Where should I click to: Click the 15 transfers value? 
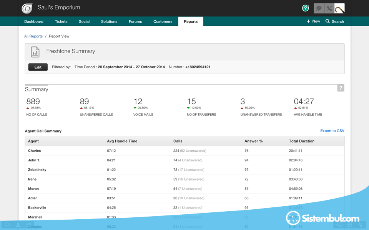191,101
